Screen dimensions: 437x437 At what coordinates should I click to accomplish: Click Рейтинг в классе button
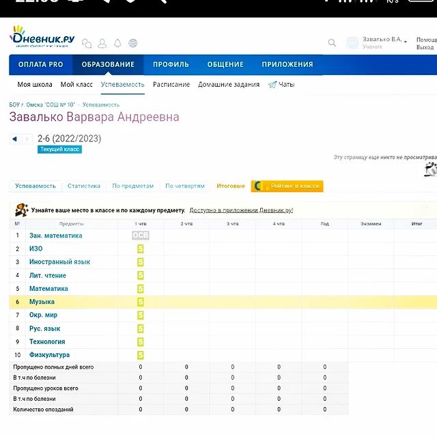(287, 186)
